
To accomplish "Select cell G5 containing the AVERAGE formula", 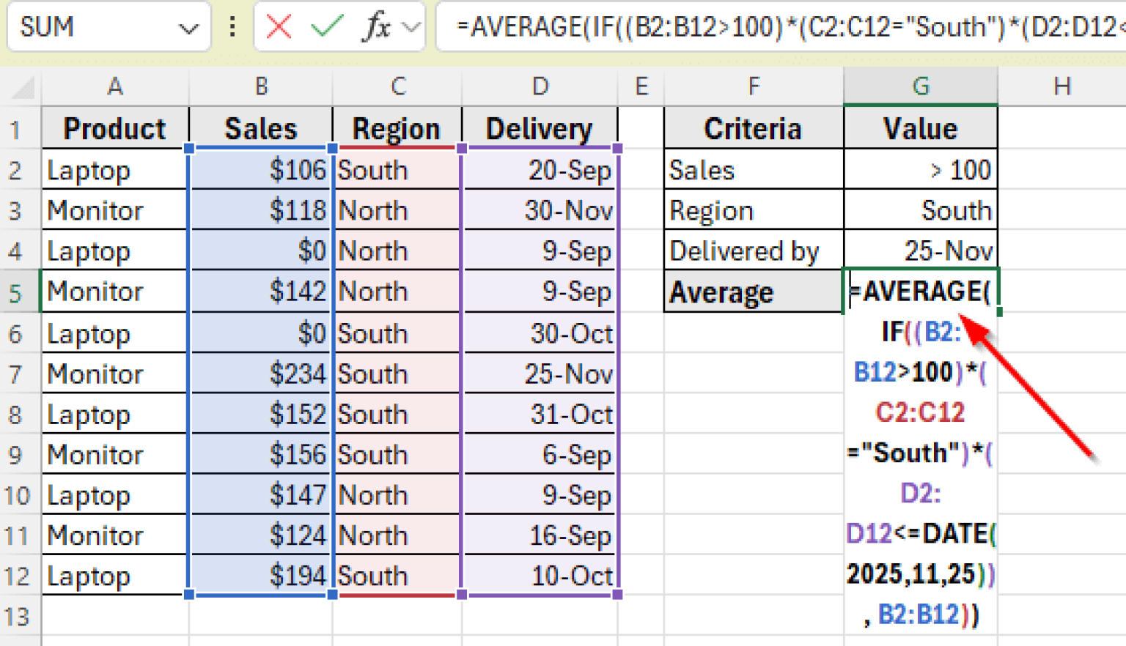I will 921,291.
